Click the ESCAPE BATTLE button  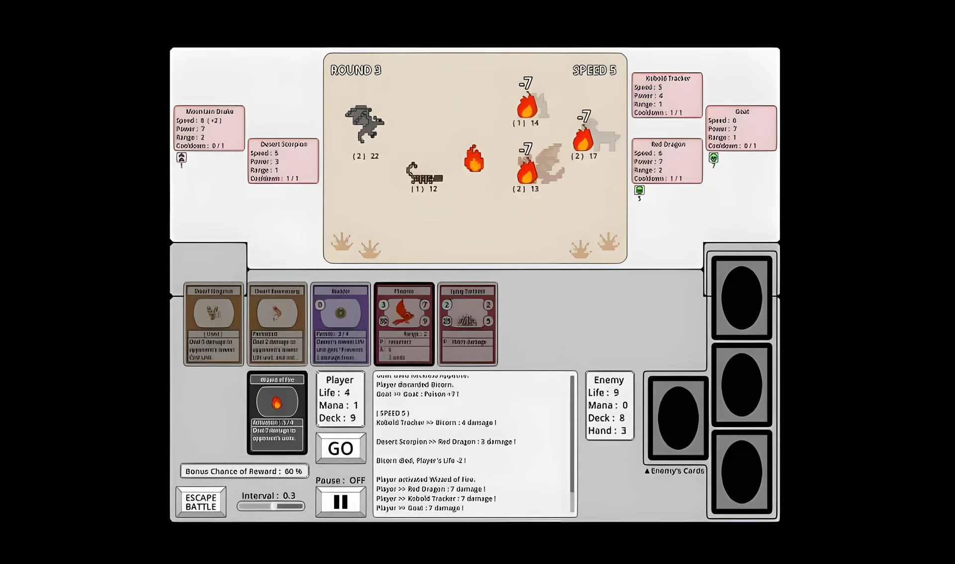click(201, 502)
